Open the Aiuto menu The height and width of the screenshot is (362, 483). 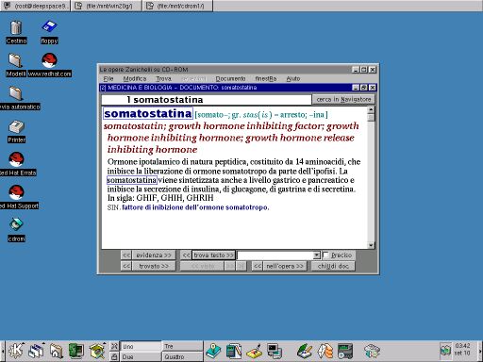pos(293,78)
